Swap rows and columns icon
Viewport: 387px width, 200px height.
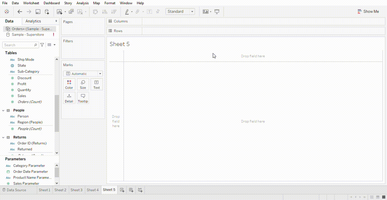click(95, 12)
